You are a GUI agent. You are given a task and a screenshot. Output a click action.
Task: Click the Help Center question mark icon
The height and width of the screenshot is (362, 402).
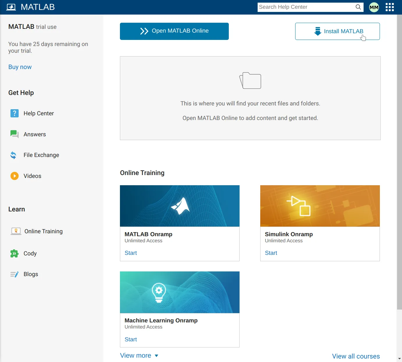(14, 113)
